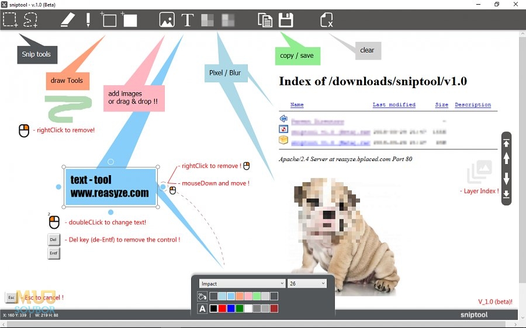This screenshot has height=328, width=526.
Task: Click the green scribble drawing
Action: point(68,109)
